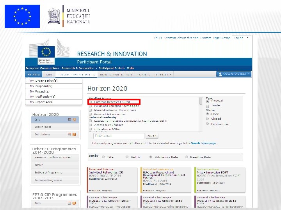Screen dimensions: 281x210
Task: Open the RSS feed icon beside Call Updates
Action: [x=74, y=134]
